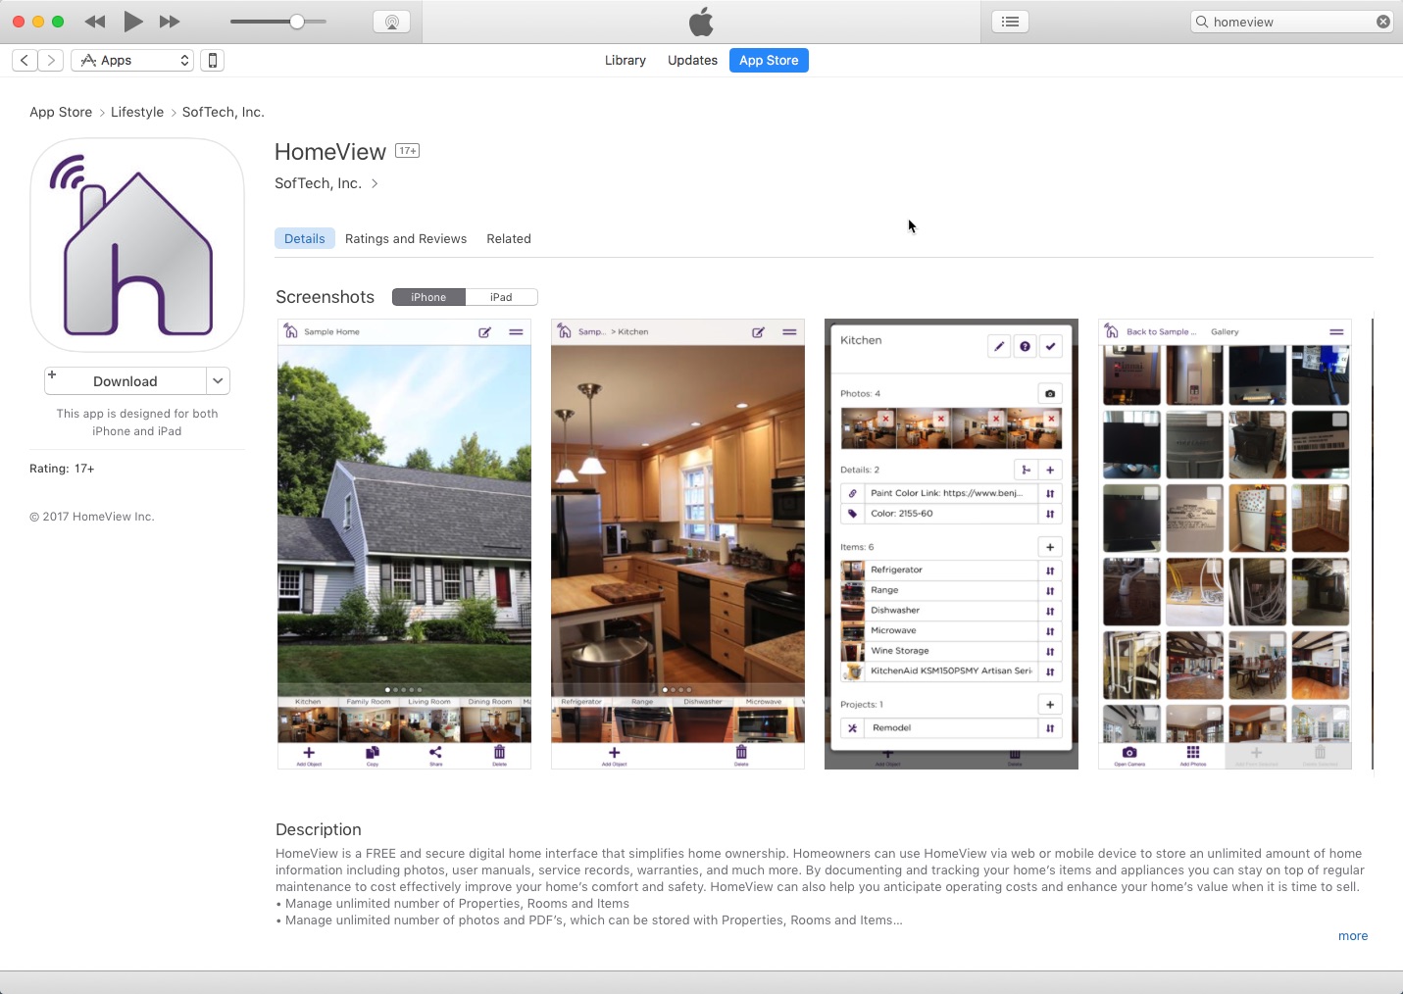Click the HomeView app icon
1403x994 pixels.
click(137, 245)
